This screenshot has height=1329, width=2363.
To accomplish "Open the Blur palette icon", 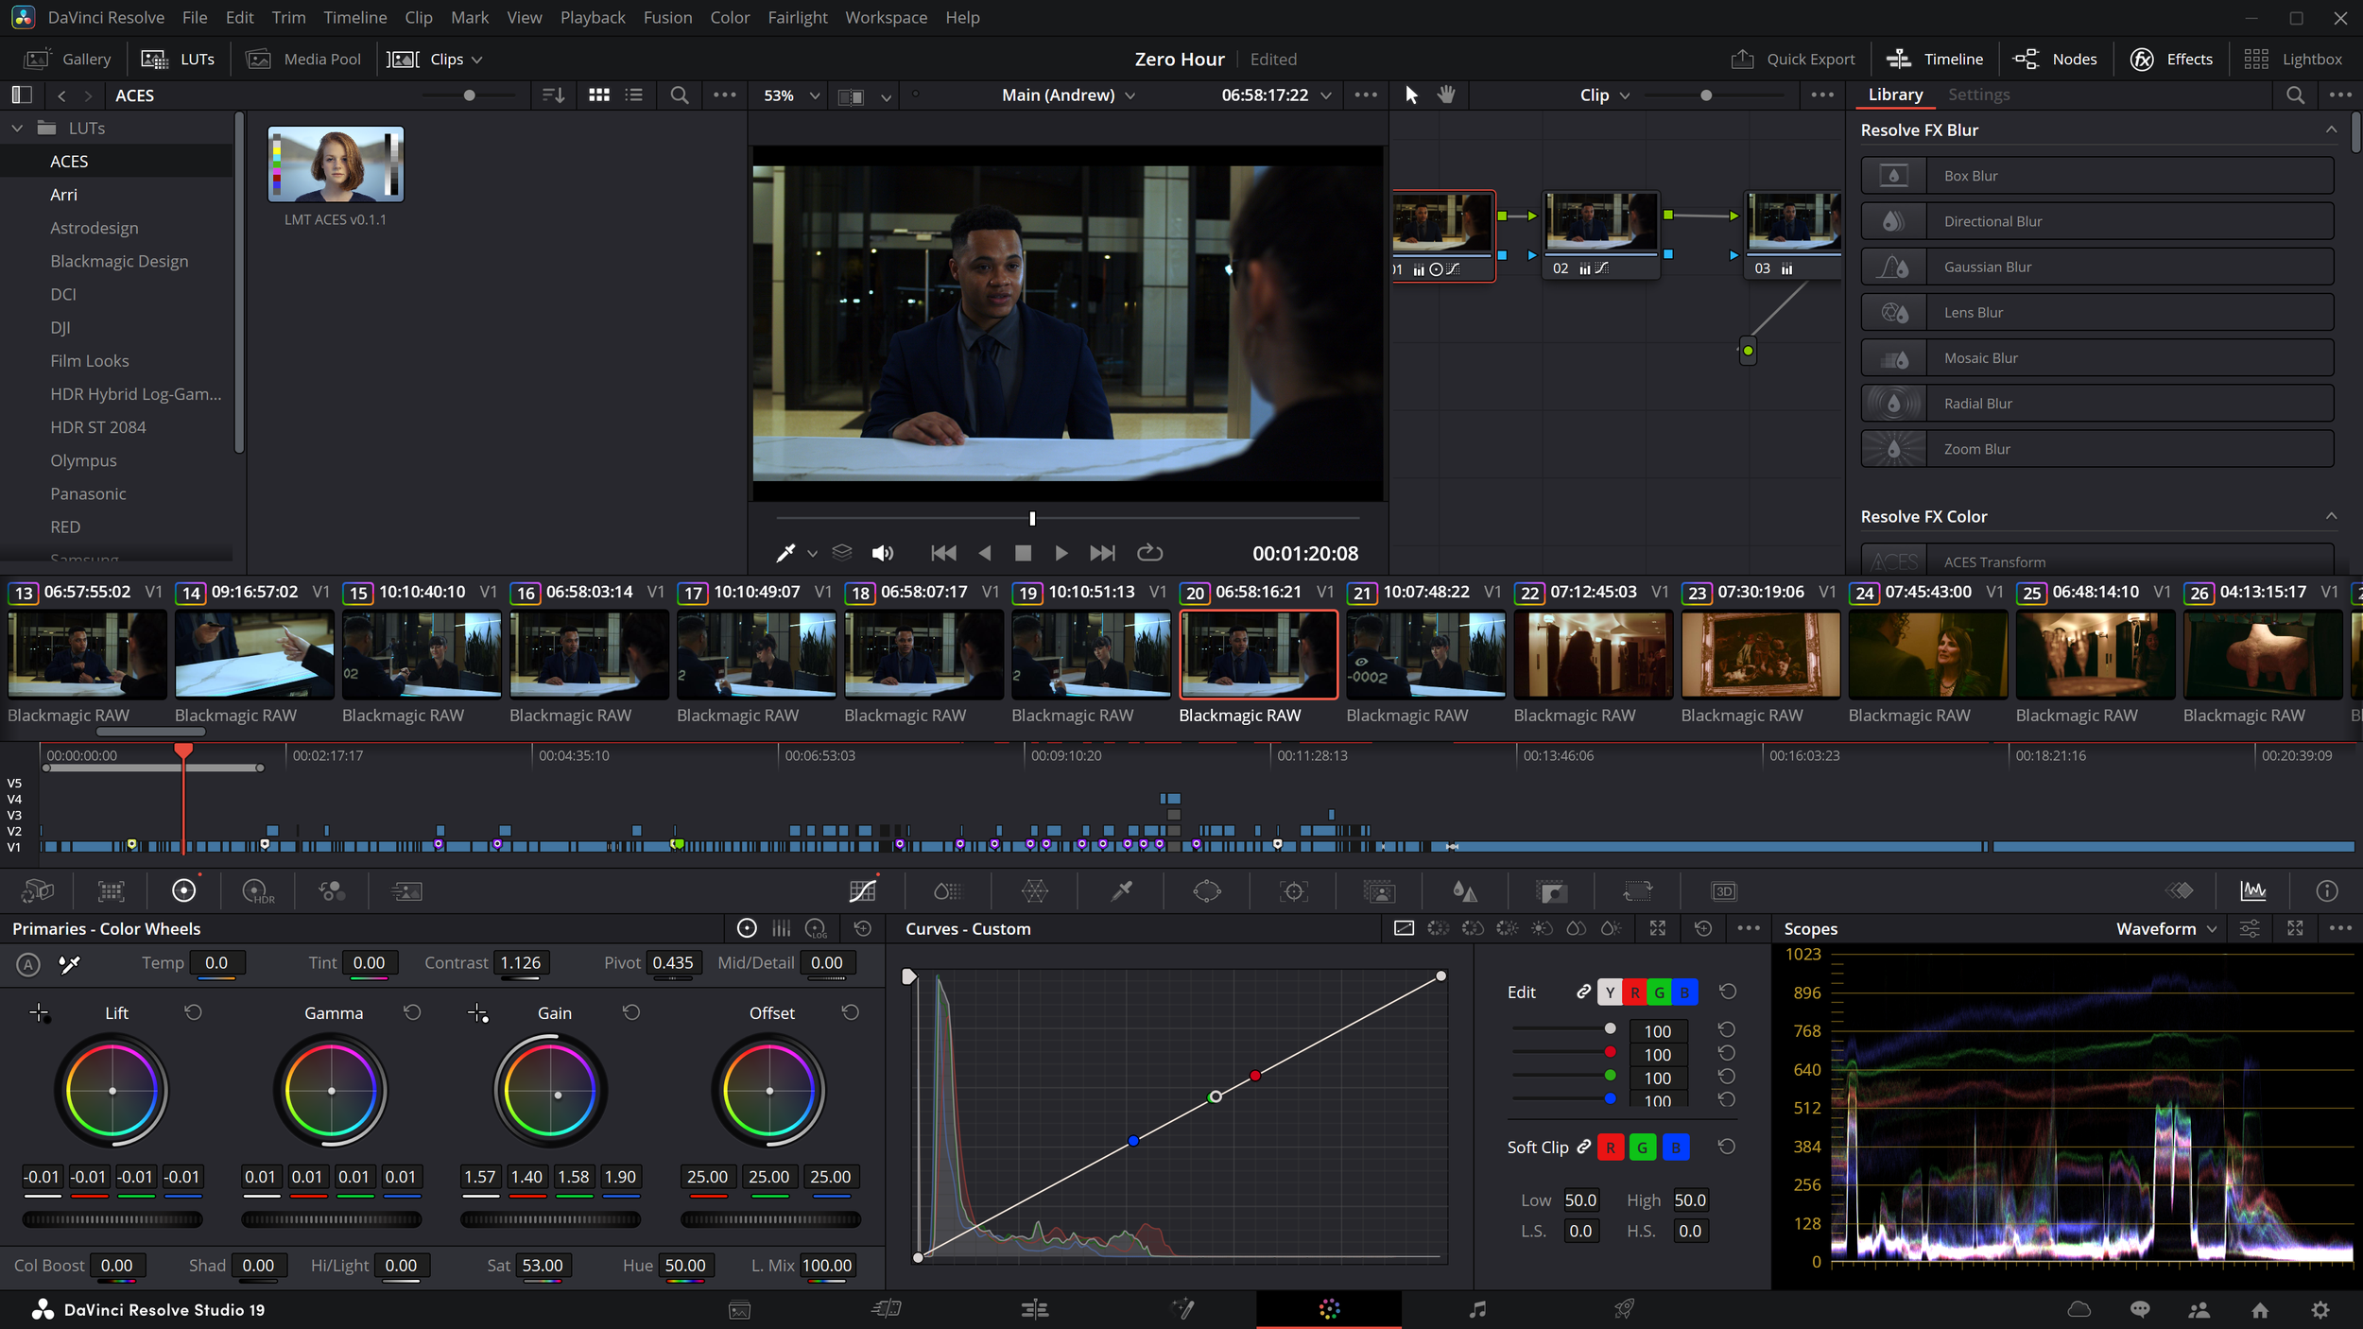I will click(1464, 891).
